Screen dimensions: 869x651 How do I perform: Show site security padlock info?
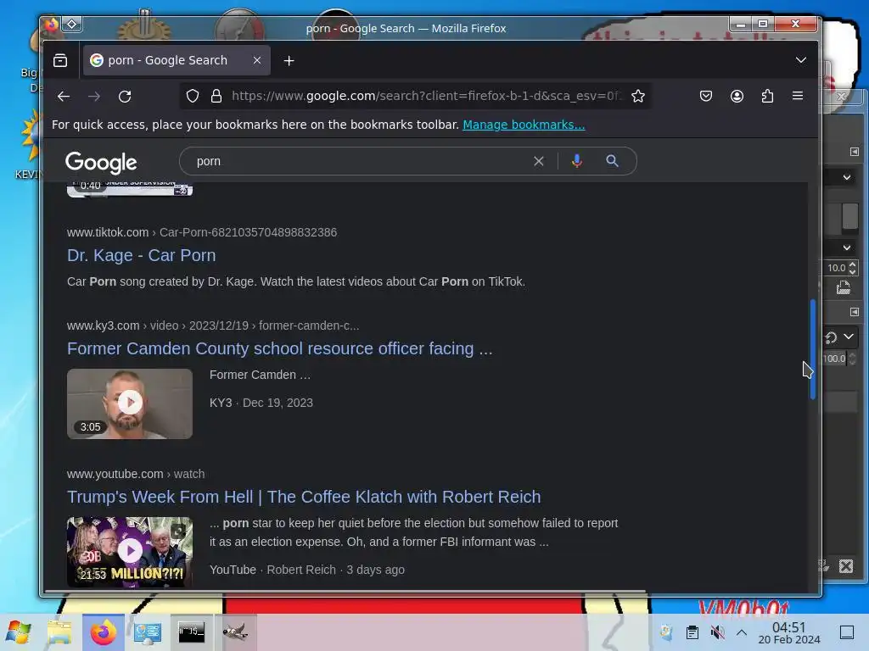point(216,96)
